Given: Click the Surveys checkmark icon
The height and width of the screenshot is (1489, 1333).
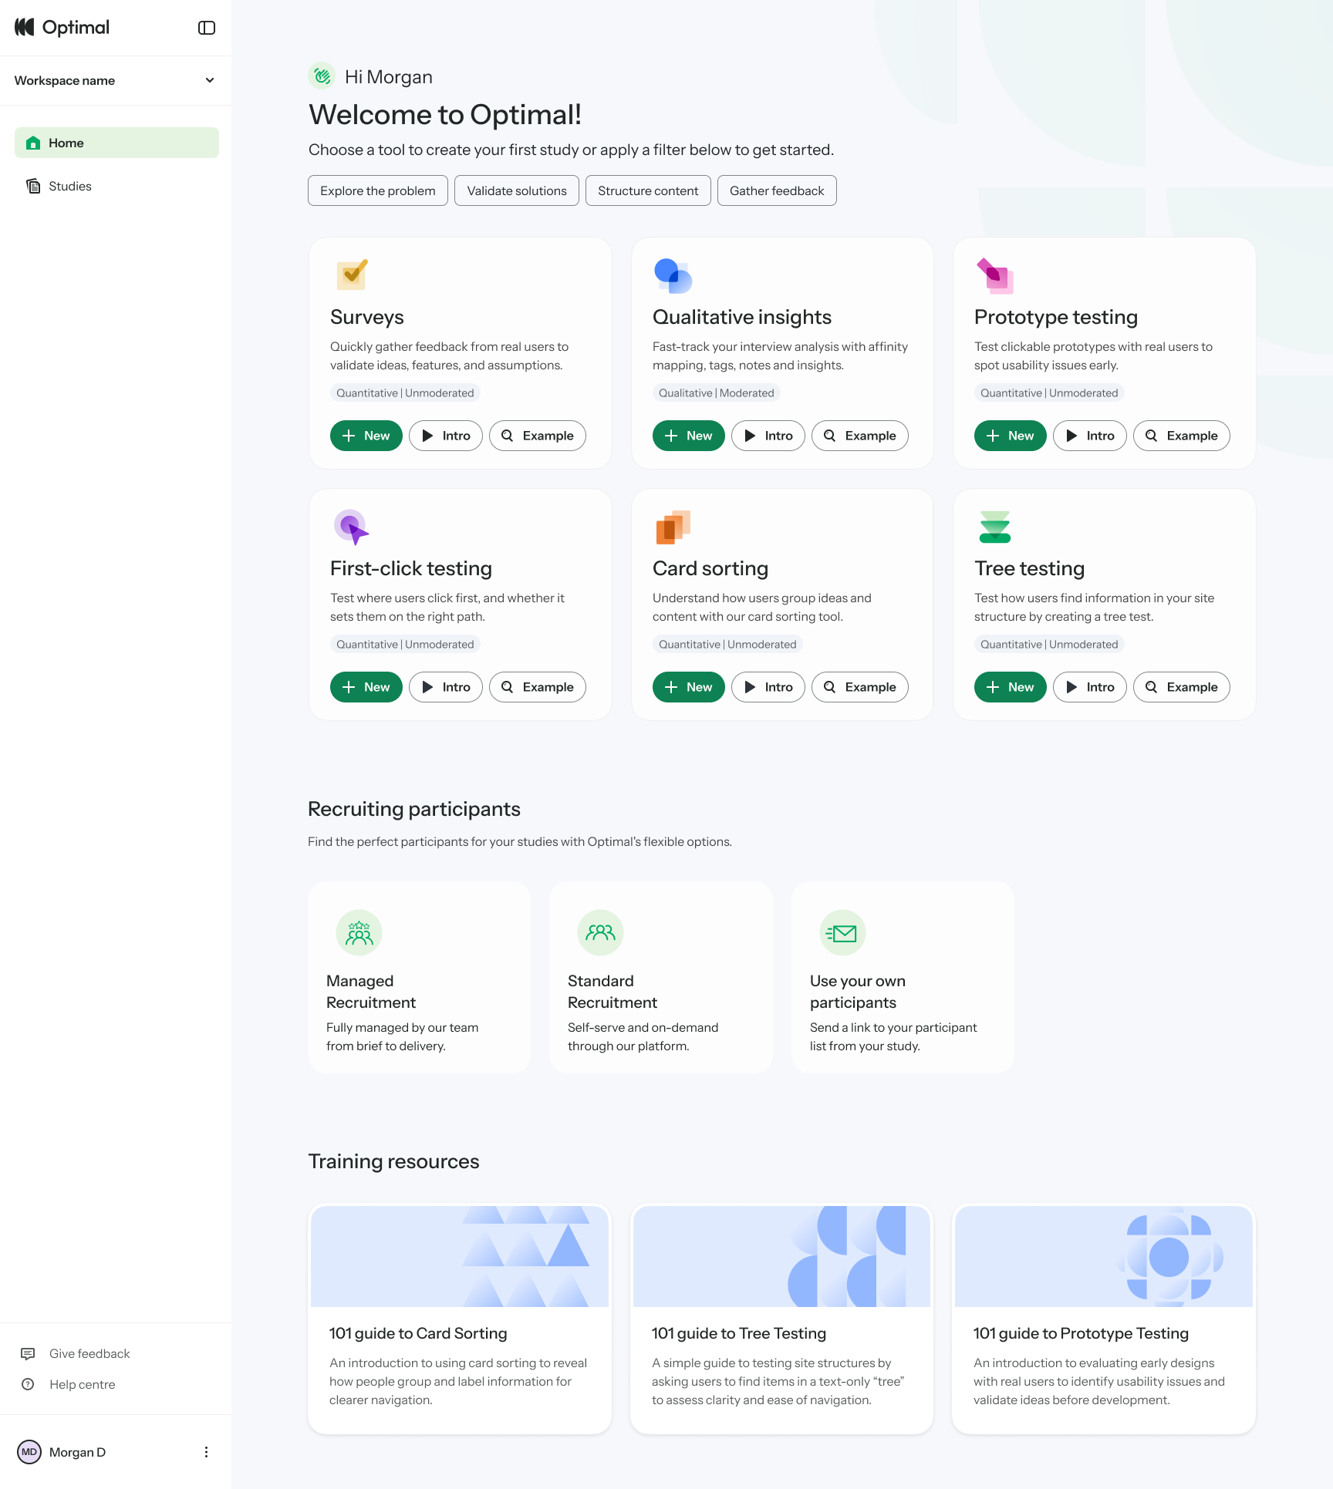Looking at the screenshot, I should (352, 275).
